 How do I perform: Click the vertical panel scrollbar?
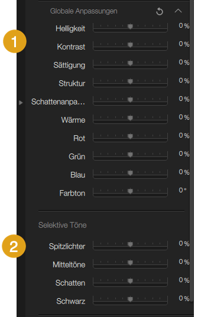pos(192,151)
